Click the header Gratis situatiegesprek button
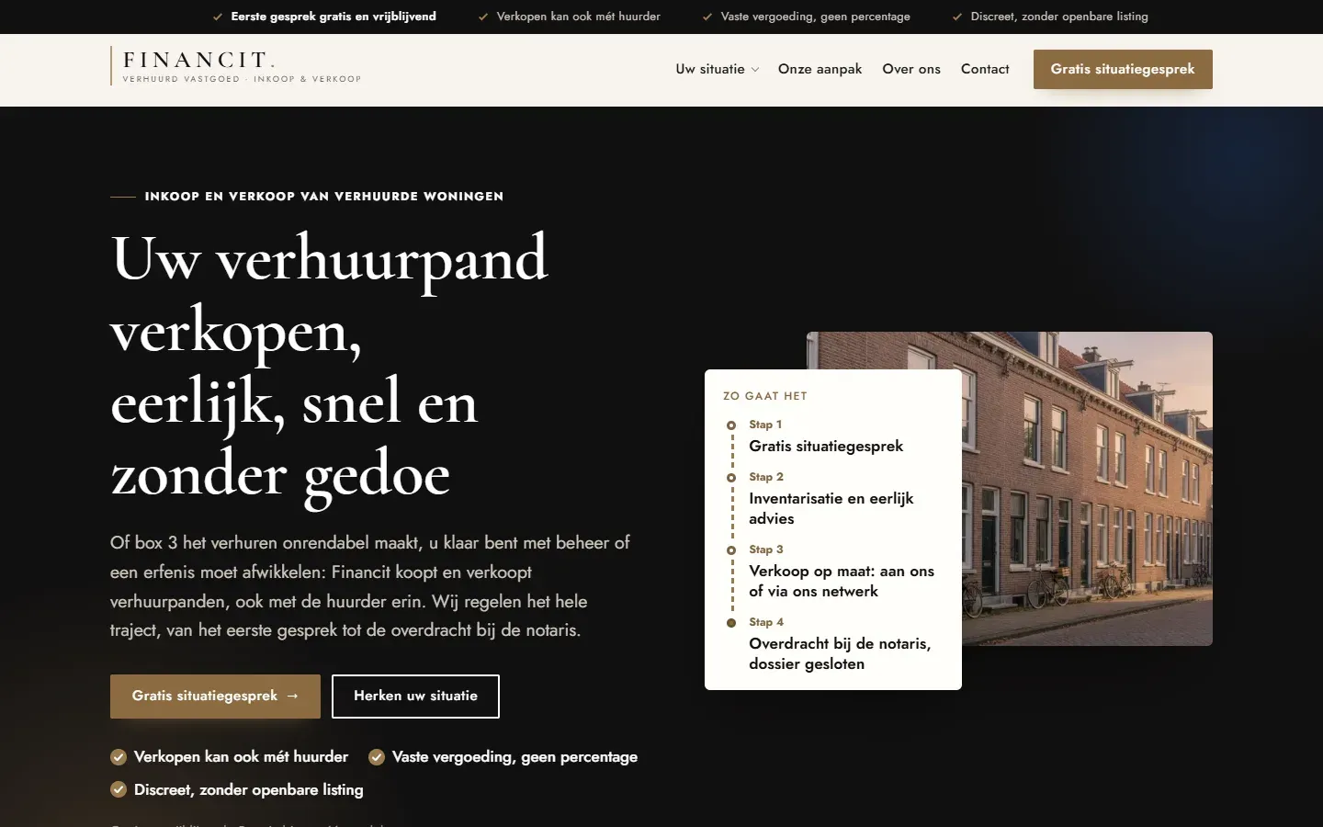1323x827 pixels. tap(1123, 69)
